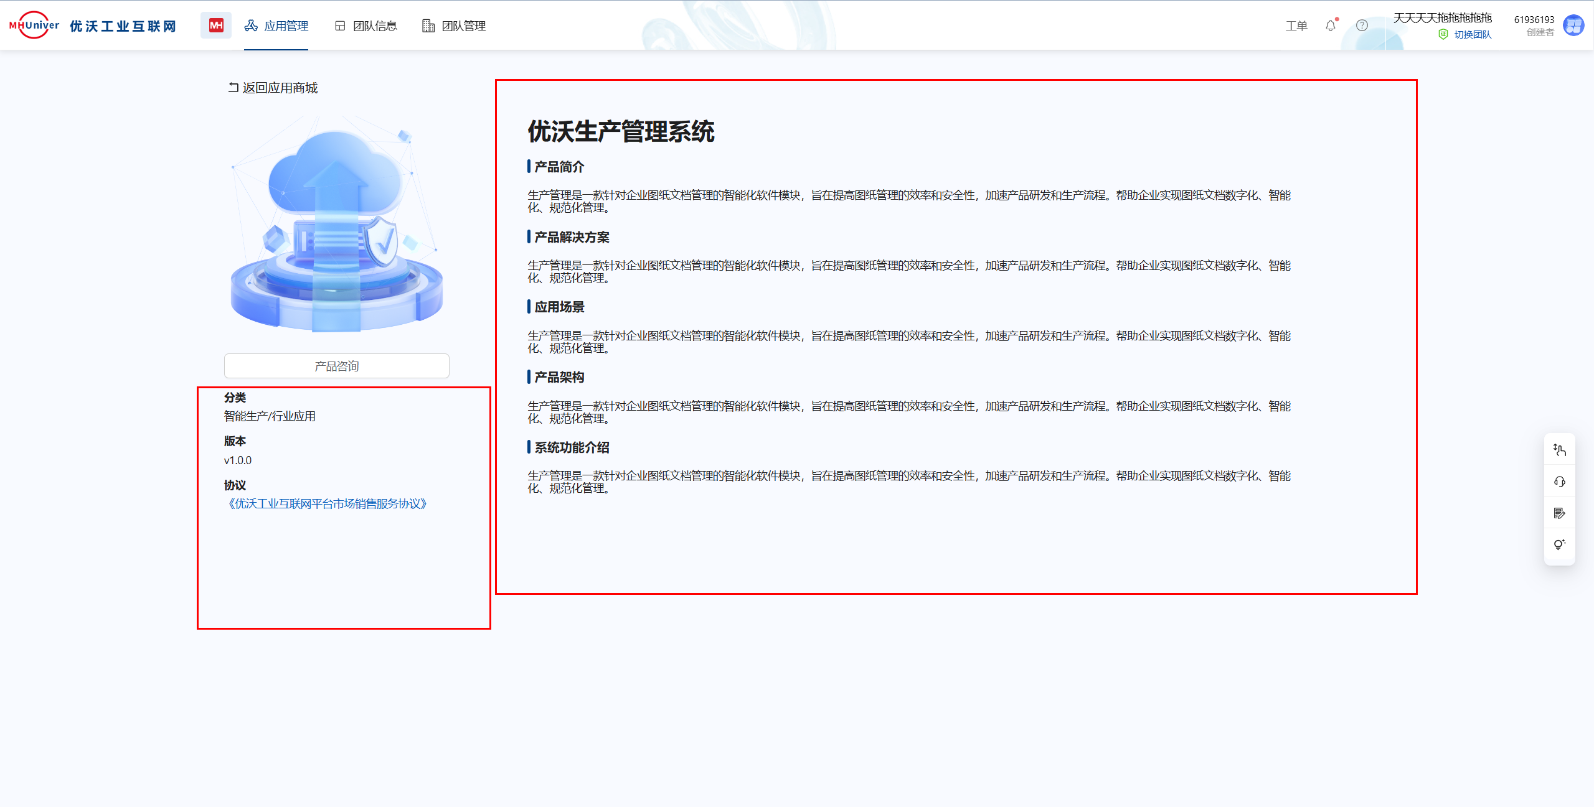
Task: Click the lightbulb suggestion icon
Action: tap(1559, 545)
